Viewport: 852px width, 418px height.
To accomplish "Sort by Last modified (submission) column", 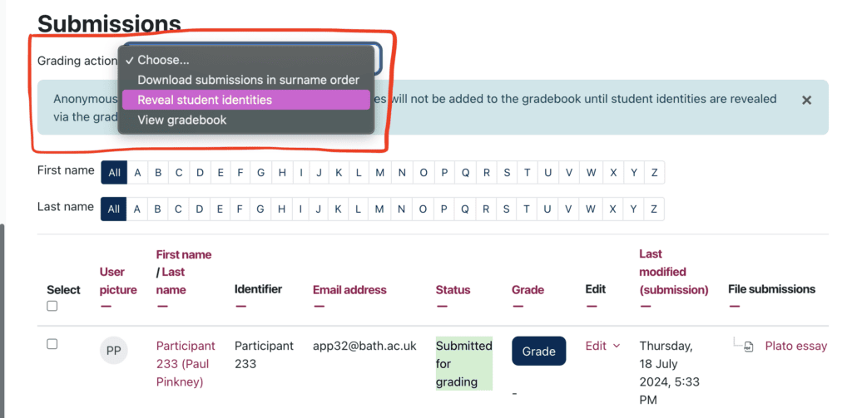I will click(672, 272).
